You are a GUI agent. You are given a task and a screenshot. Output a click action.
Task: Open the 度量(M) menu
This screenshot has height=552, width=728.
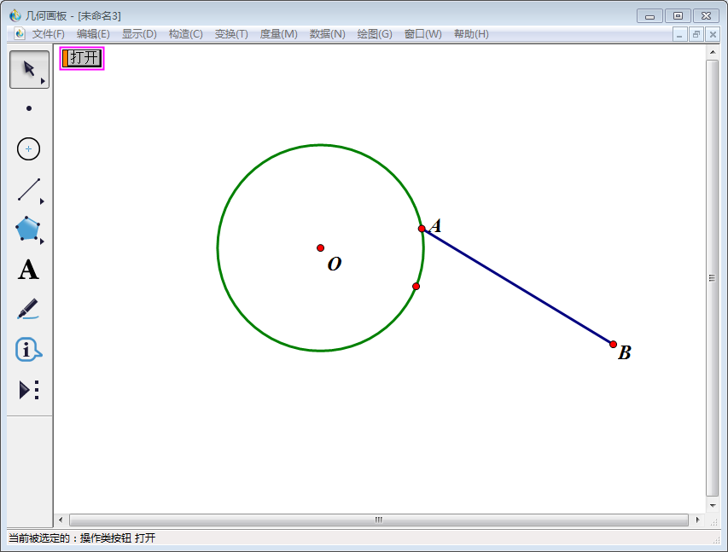tap(278, 34)
